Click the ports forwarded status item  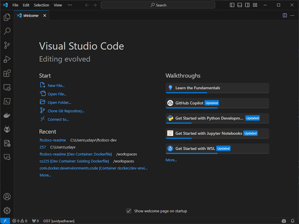[35, 221]
